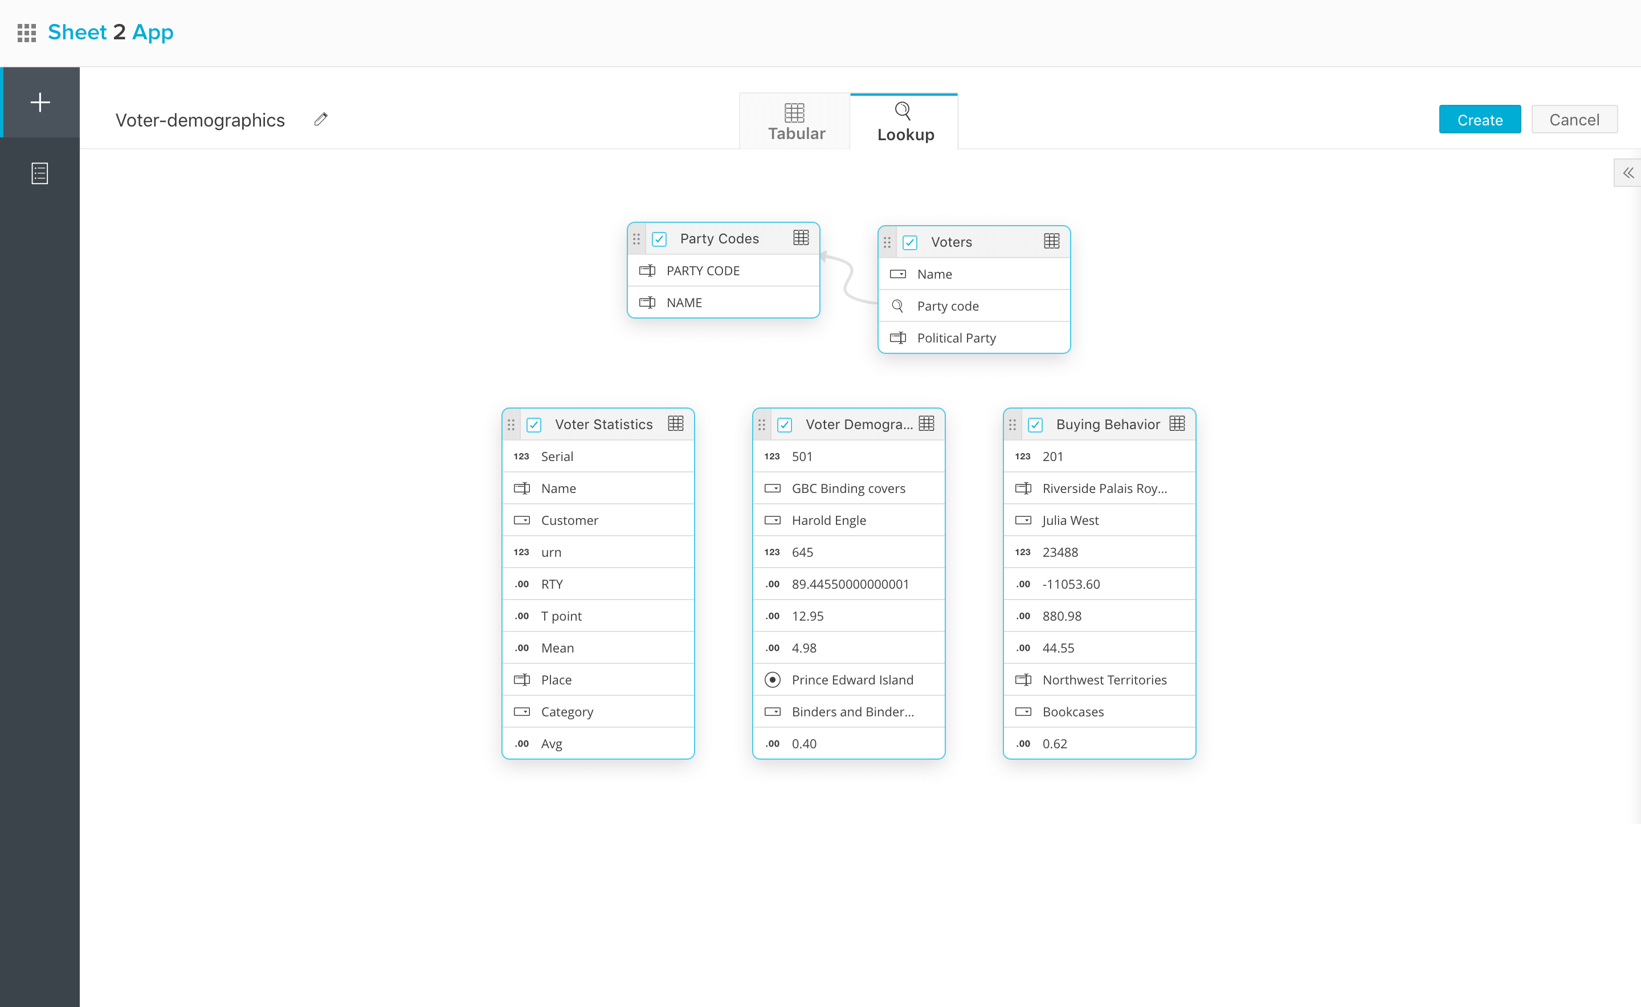Open the Party Codes table grid icon
Viewport: 1641px width, 1007px height.
click(x=801, y=238)
